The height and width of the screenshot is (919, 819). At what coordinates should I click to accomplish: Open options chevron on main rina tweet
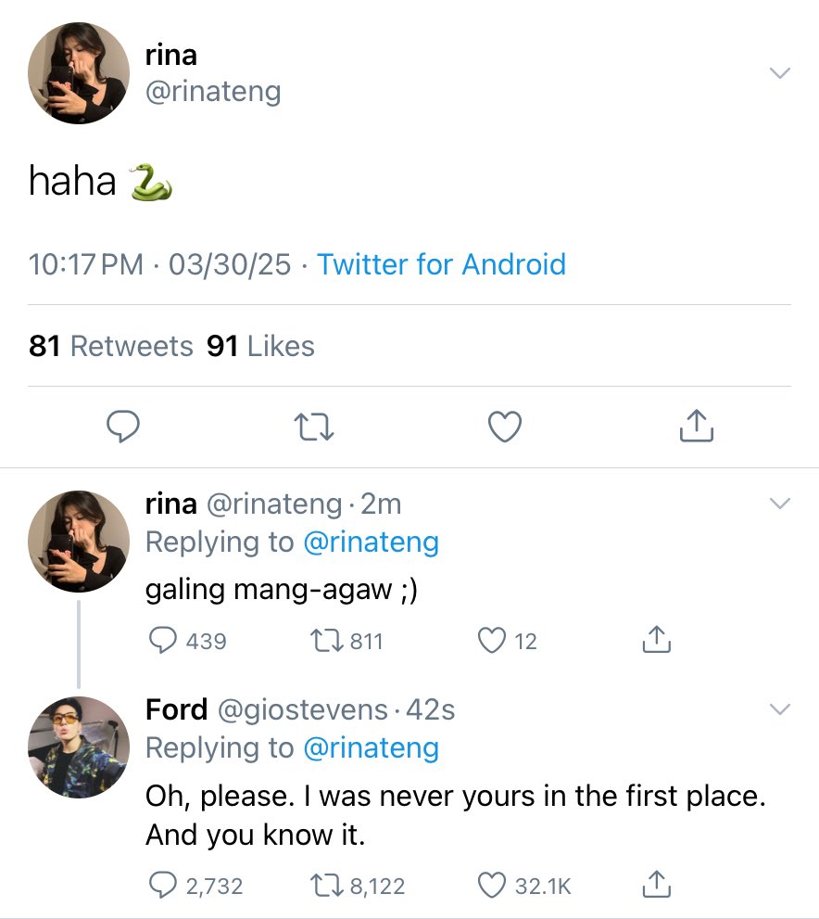click(x=780, y=72)
